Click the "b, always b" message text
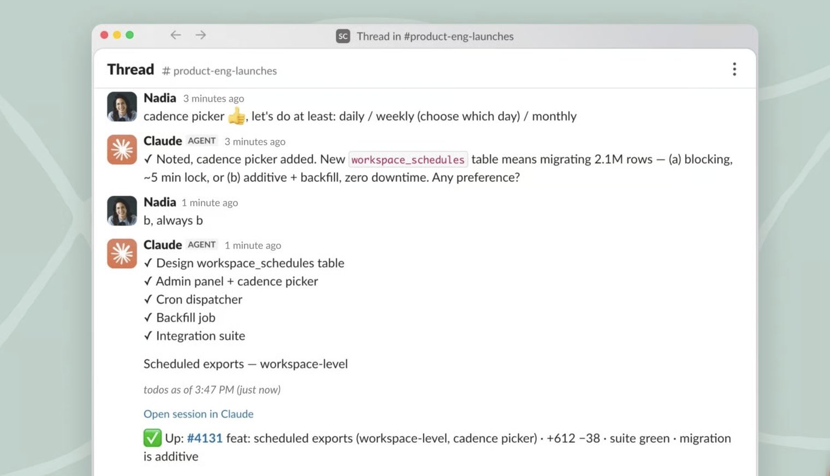Image resolution: width=830 pixels, height=476 pixels. click(x=173, y=221)
